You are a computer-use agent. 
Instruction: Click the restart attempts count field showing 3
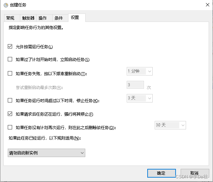[x=135, y=85]
